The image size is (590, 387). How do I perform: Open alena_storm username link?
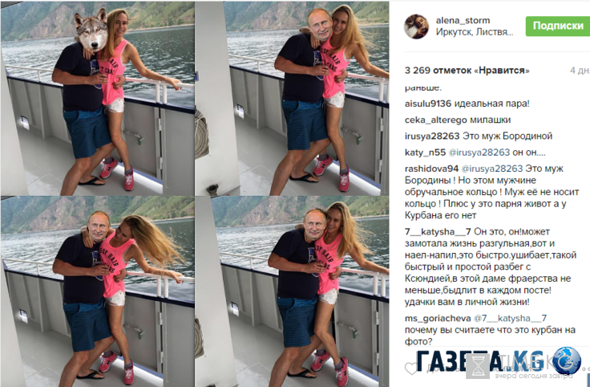[463, 20]
